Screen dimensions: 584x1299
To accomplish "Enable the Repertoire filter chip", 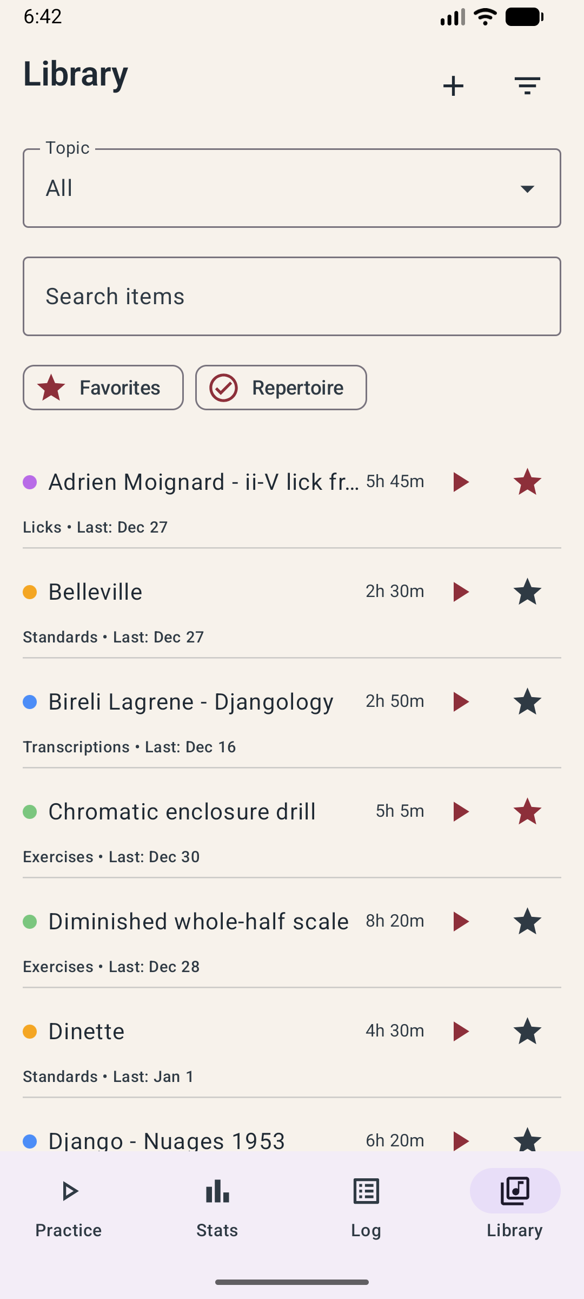I will click(281, 388).
